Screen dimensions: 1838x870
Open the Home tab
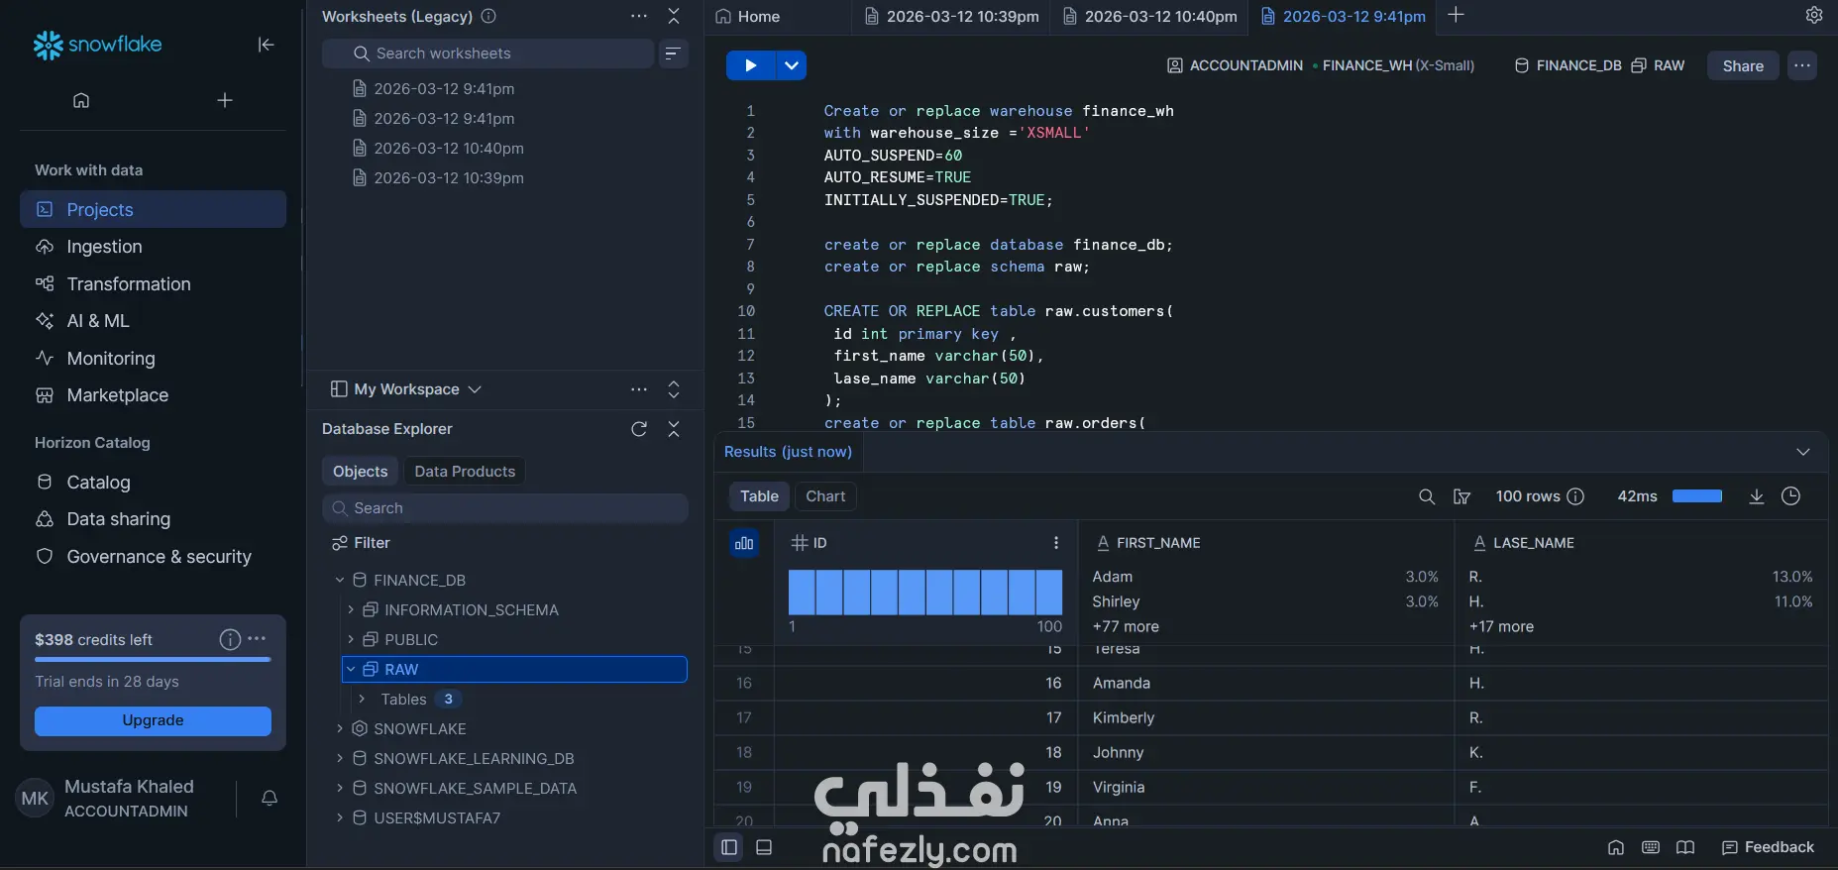[x=748, y=16]
